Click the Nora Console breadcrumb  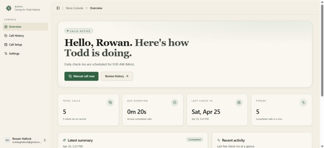pos(75,8)
